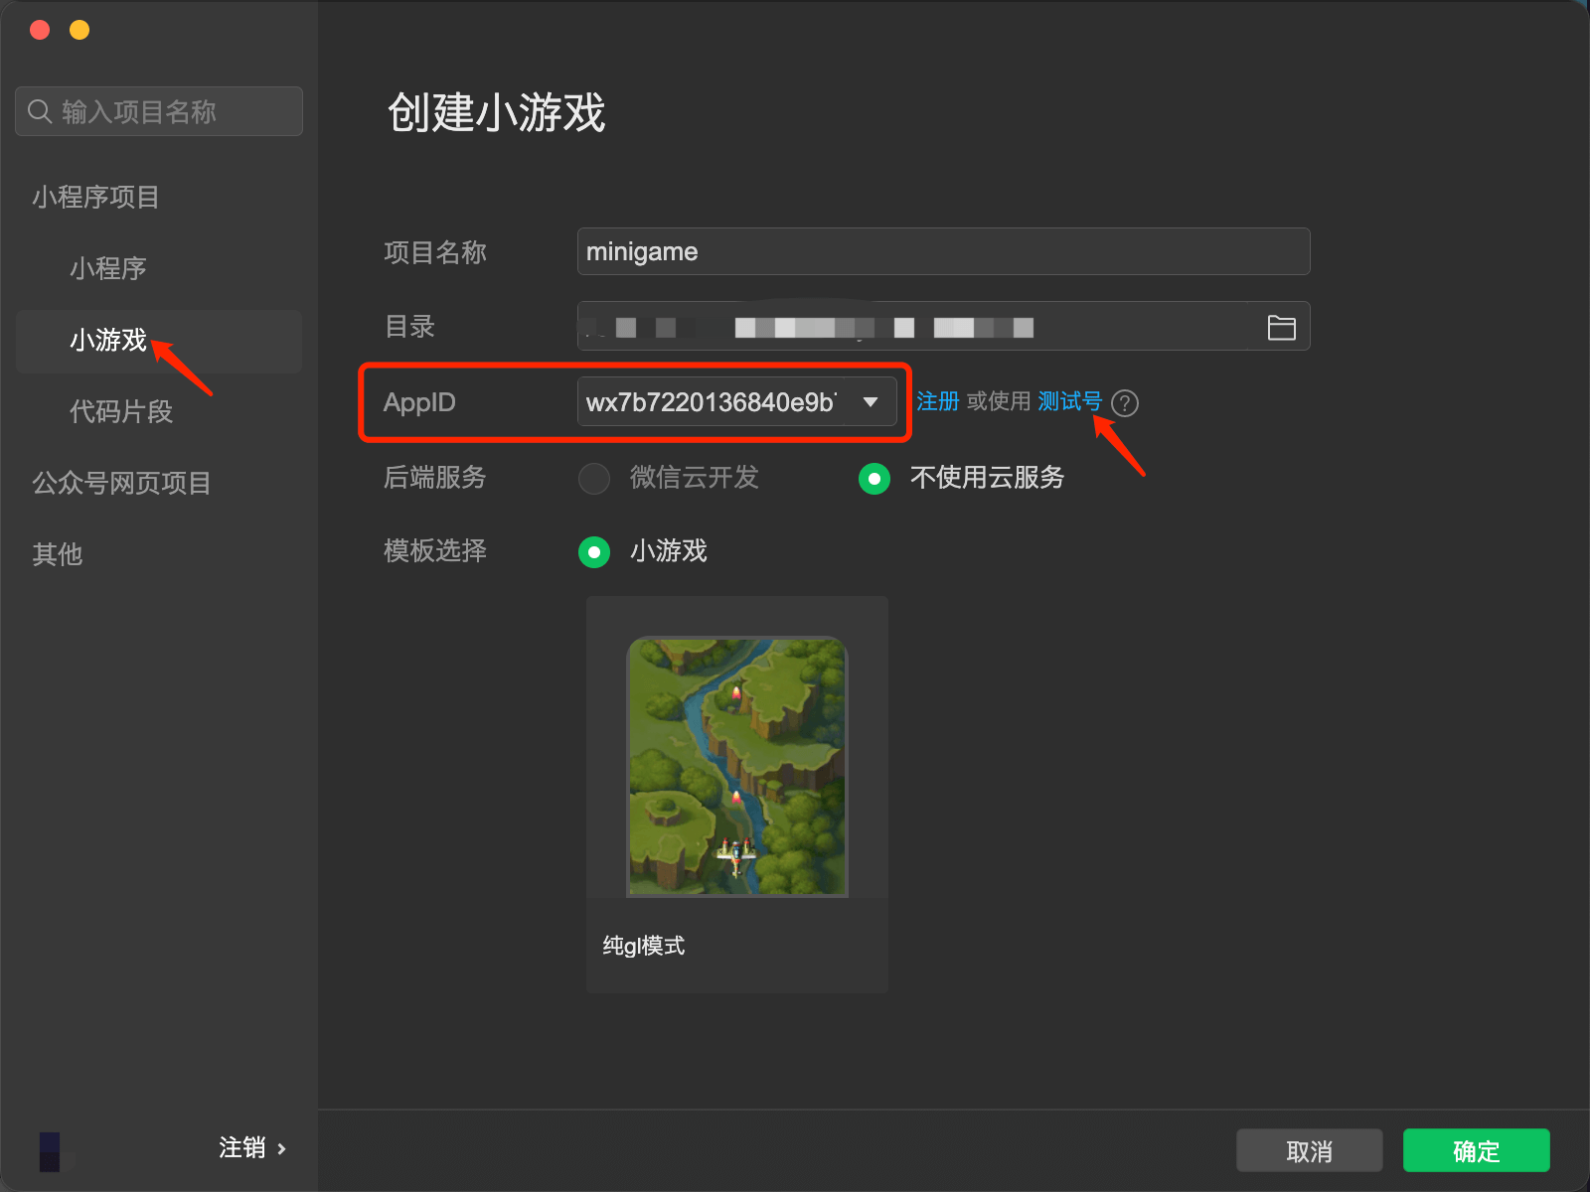Open the 小程序 sidebar item

(108, 268)
